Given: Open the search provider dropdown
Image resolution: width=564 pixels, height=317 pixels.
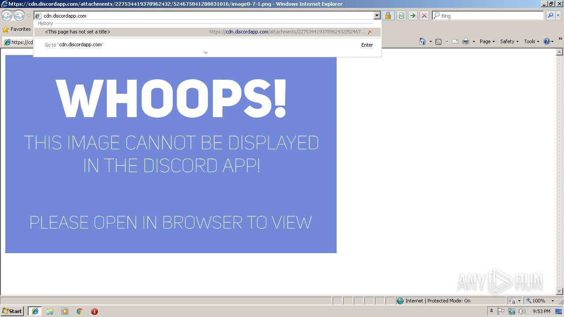Looking at the screenshot, I should [x=558, y=16].
